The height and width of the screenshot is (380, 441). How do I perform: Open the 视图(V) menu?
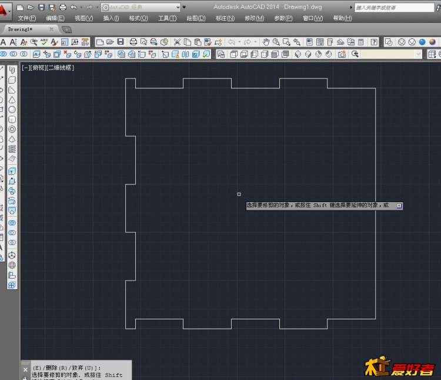point(84,18)
